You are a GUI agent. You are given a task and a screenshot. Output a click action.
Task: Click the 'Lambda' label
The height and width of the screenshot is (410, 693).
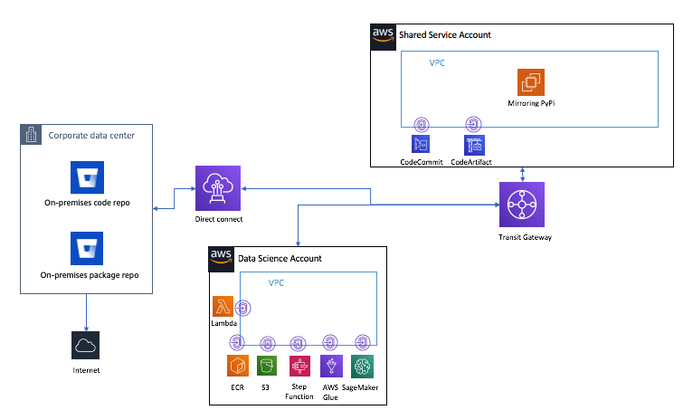pos(224,323)
